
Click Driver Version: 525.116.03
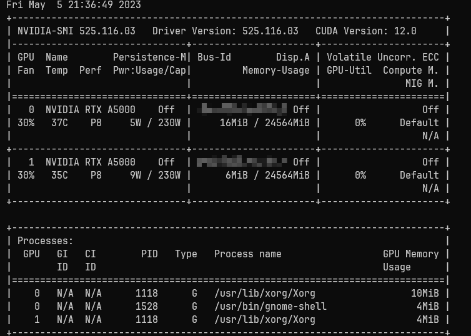(226, 31)
